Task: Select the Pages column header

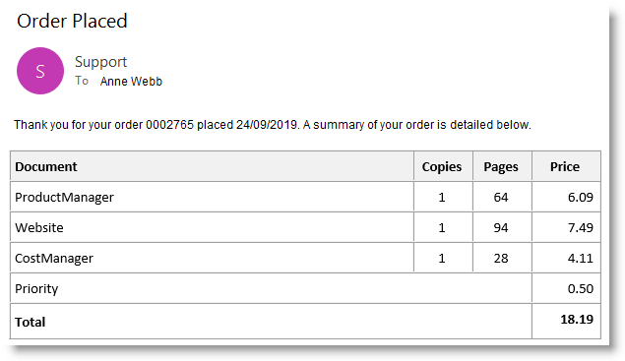Action: (501, 166)
